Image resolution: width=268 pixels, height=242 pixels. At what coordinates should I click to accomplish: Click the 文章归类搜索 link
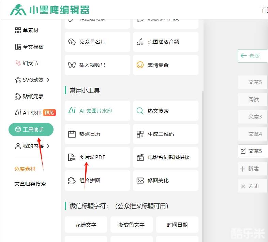(30, 184)
